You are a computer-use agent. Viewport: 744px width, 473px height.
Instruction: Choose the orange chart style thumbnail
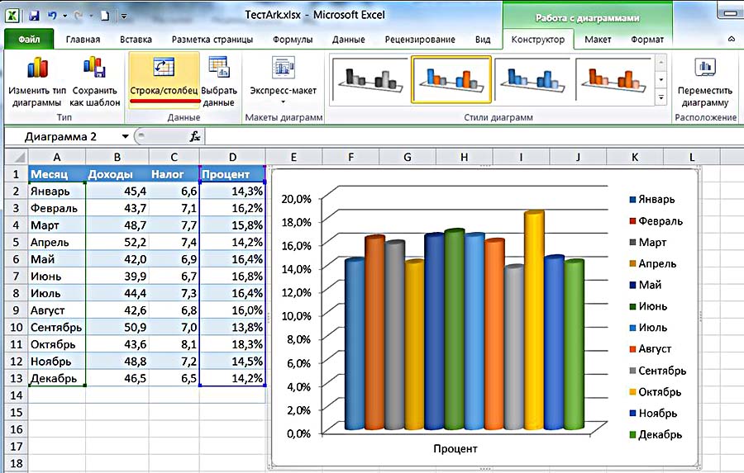[x=614, y=78]
